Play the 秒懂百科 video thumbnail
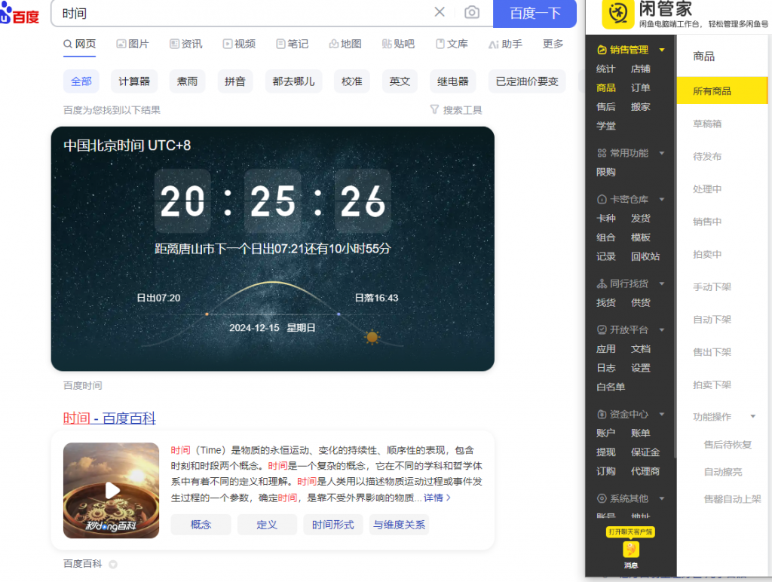Image resolution: width=772 pixels, height=582 pixels. (112, 491)
